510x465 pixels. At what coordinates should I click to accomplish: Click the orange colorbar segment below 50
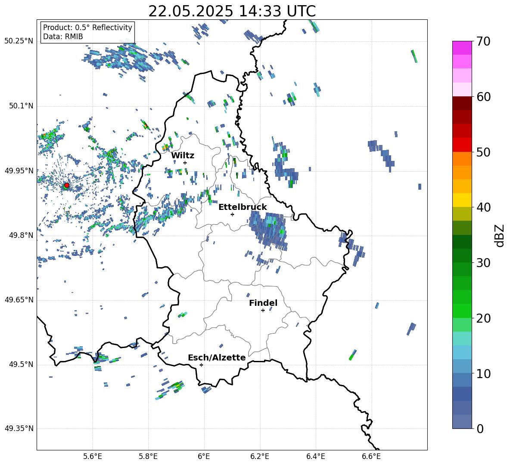pos(462,159)
